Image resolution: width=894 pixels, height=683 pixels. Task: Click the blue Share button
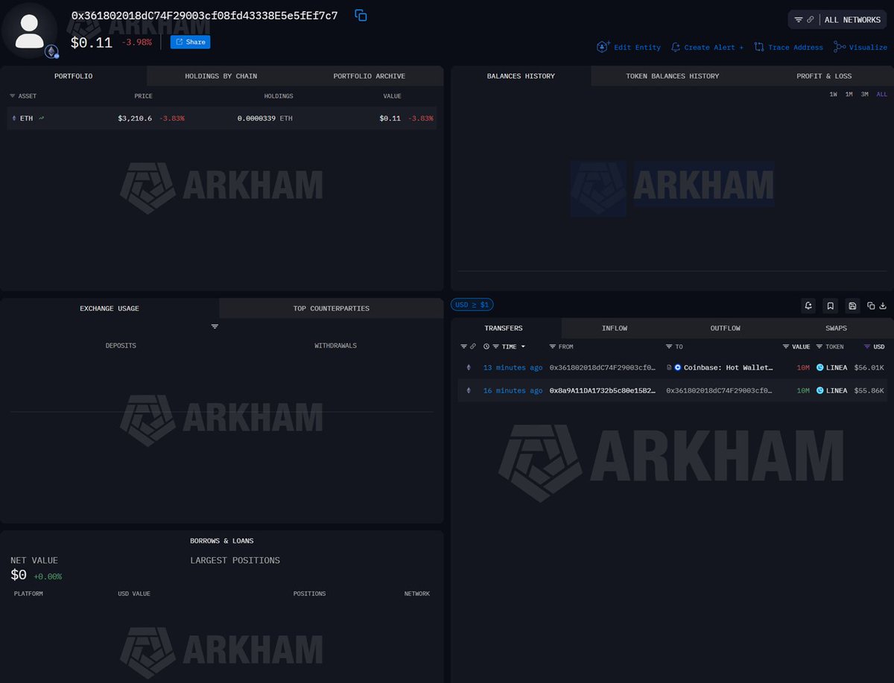coord(190,42)
